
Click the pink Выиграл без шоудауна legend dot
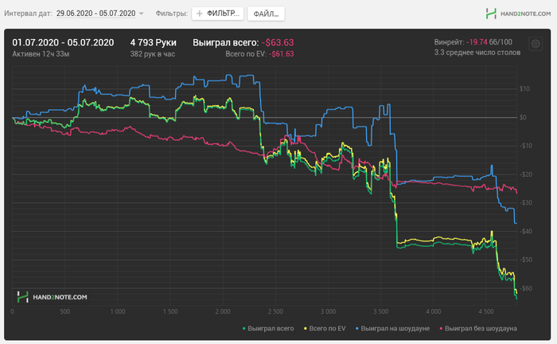click(x=441, y=328)
